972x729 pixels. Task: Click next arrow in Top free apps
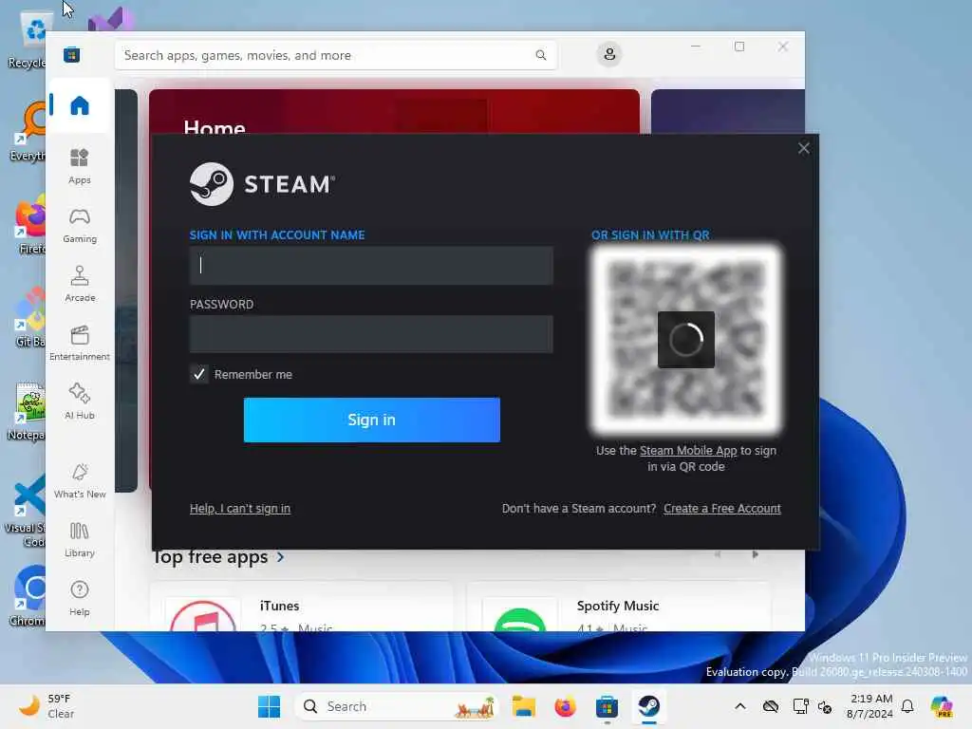755,554
